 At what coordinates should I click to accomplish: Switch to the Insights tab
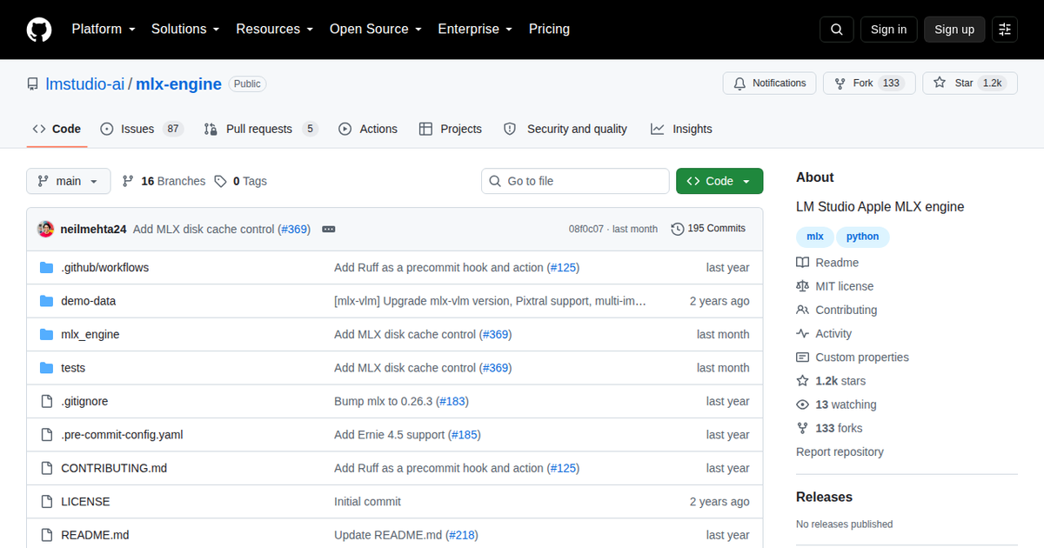[681, 129]
